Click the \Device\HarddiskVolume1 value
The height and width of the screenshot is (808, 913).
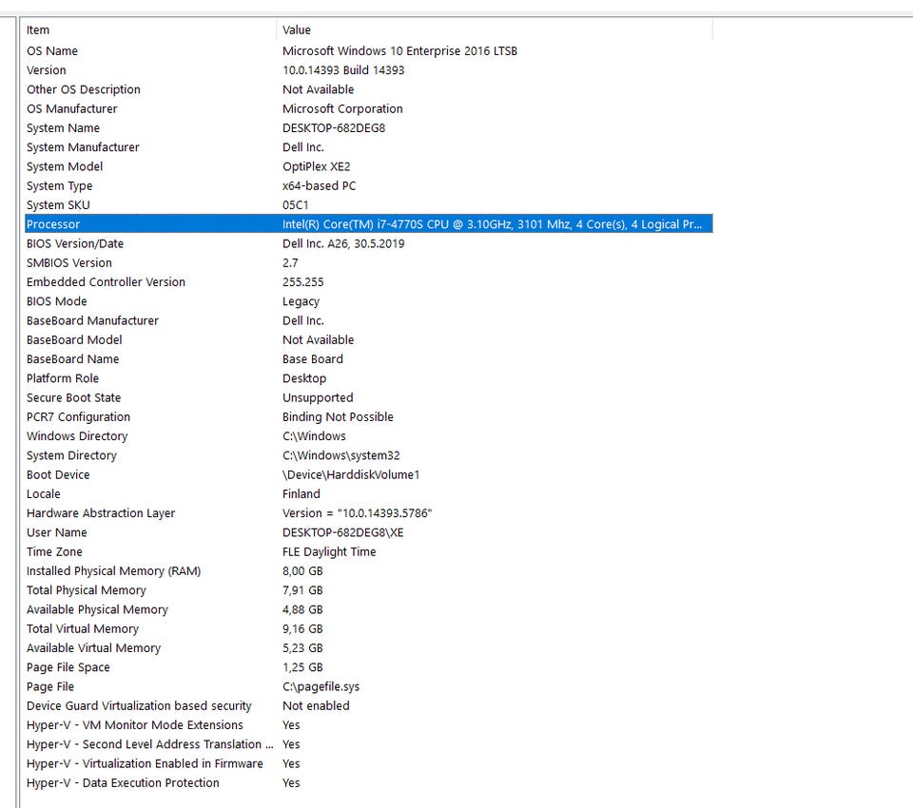[x=351, y=473]
